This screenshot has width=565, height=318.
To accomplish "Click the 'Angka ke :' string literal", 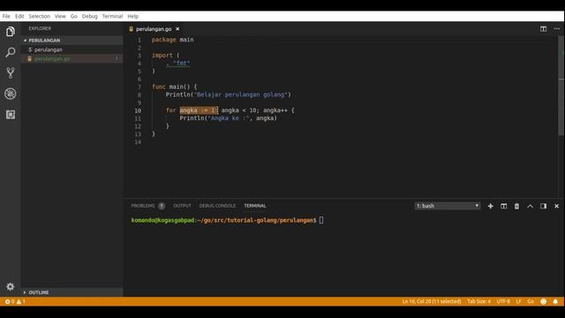I will (x=229, y=118).
